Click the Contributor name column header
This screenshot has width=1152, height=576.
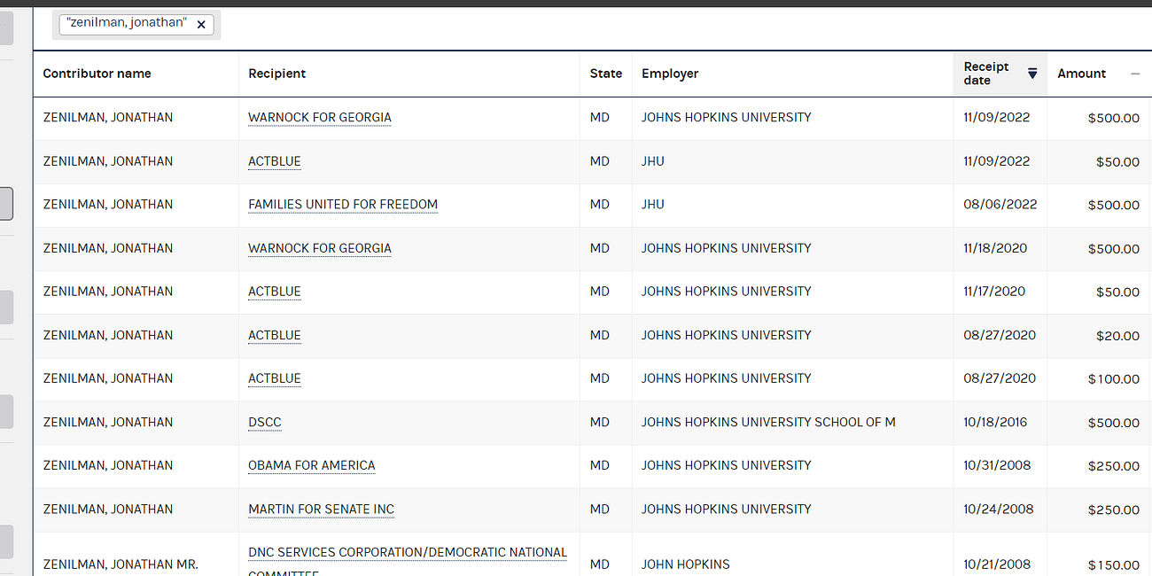click(x=97, y=74)
